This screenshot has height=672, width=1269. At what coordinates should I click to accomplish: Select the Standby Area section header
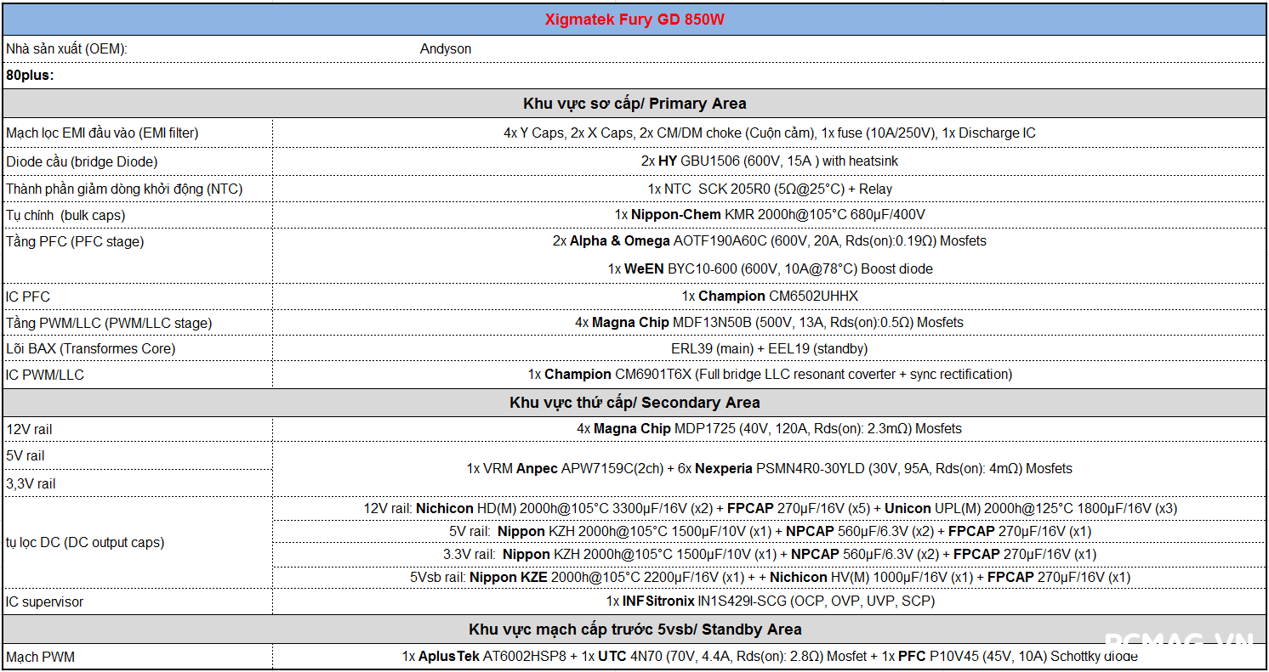pyautogui.click(x=634, y=630)
